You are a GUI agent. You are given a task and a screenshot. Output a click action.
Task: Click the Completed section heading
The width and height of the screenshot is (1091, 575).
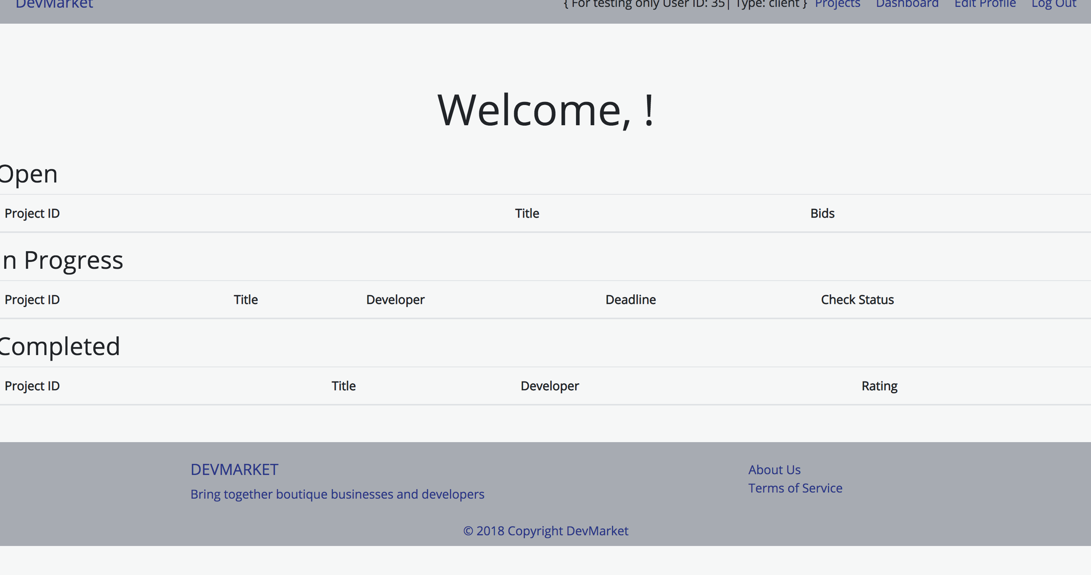(60, 347)
